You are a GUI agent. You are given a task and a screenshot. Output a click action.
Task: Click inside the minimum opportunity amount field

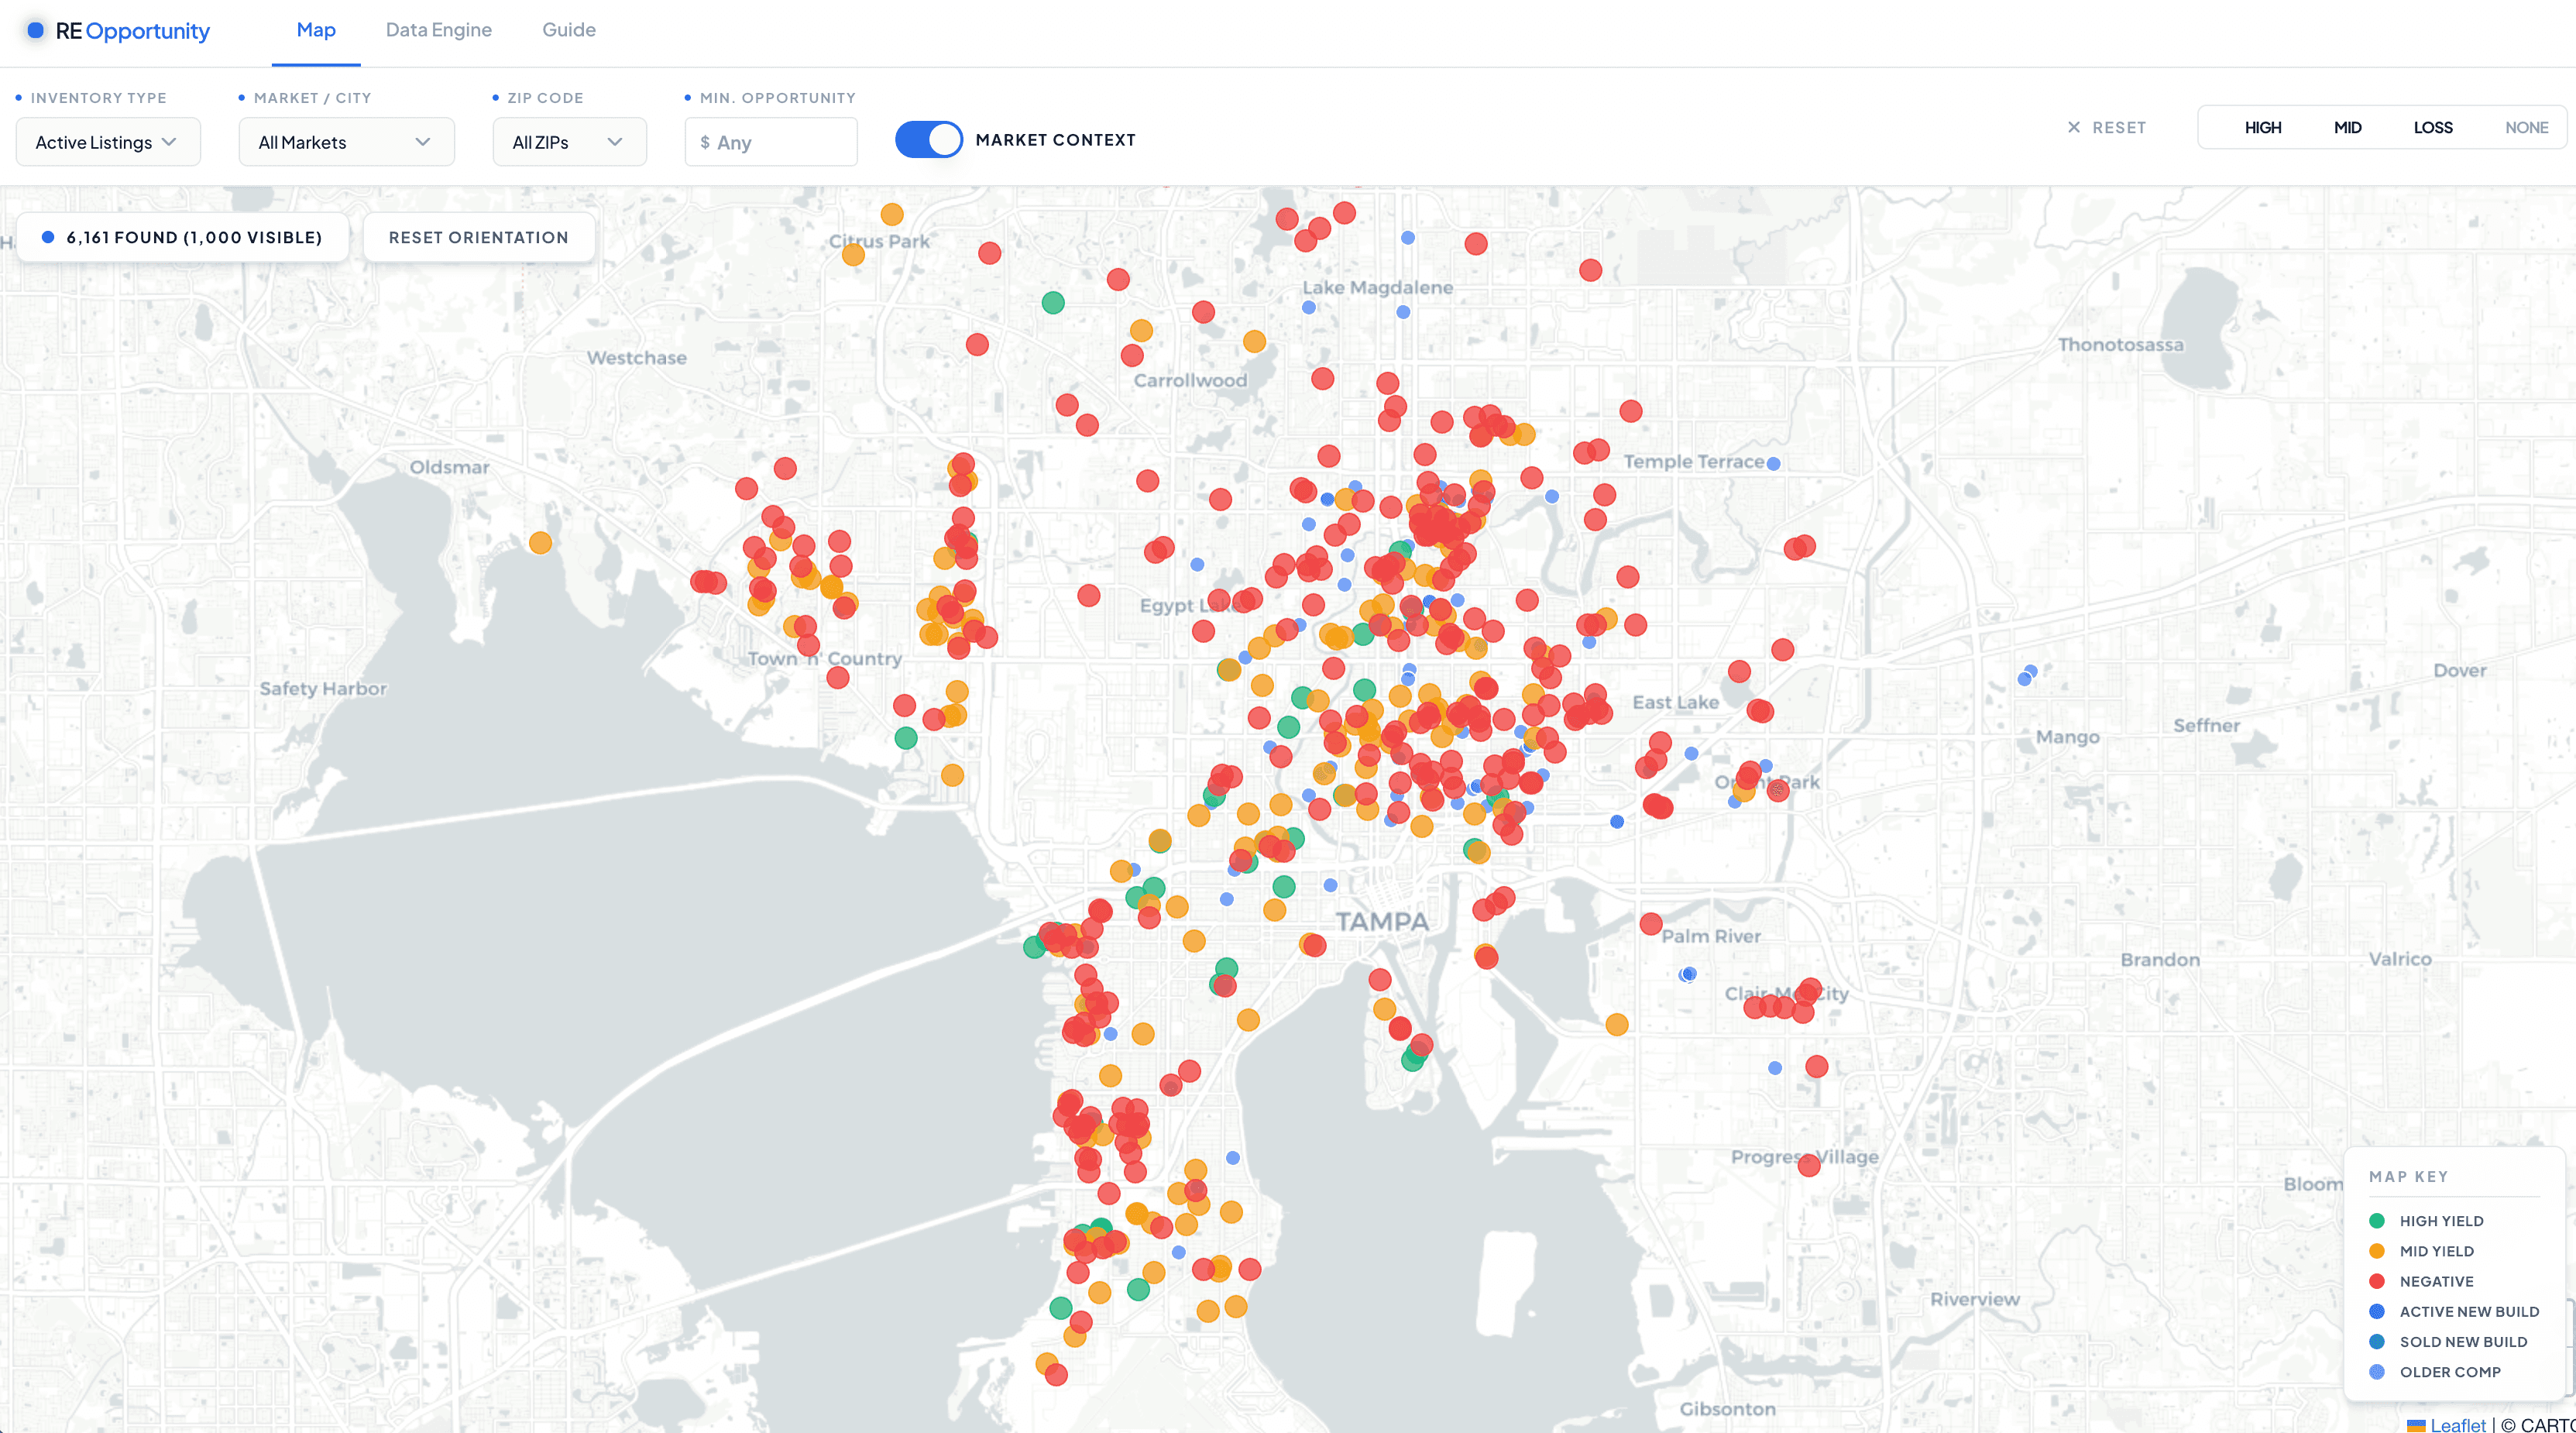point(770,141)
